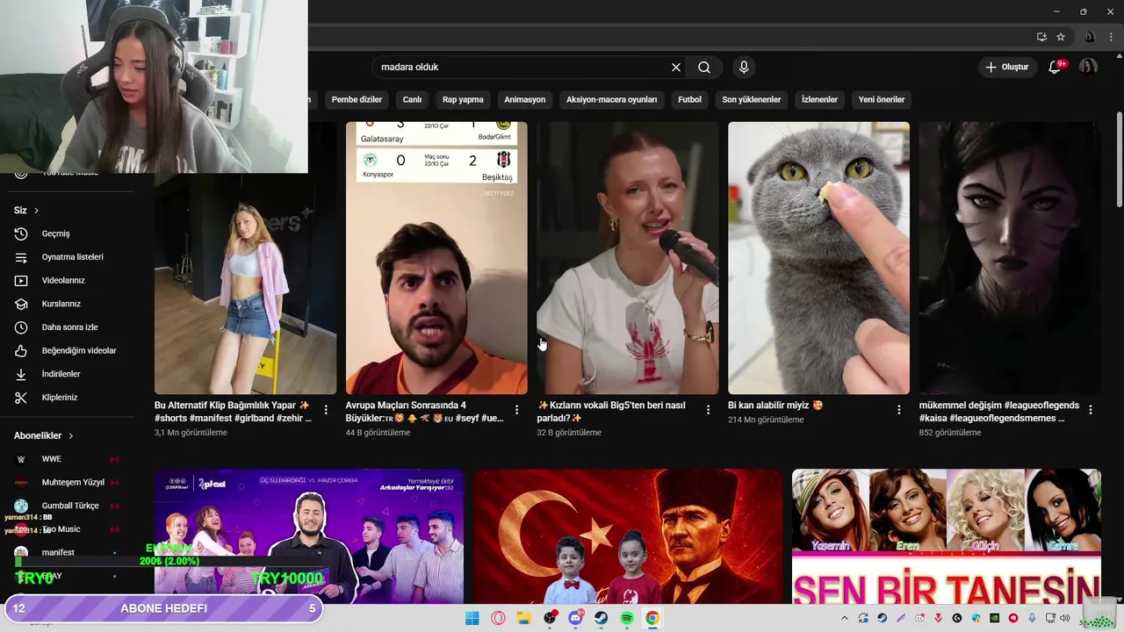The image size is (1124, 632).
Task: Open the purple cooking contest video thumbnail
Action: [309, 536]
